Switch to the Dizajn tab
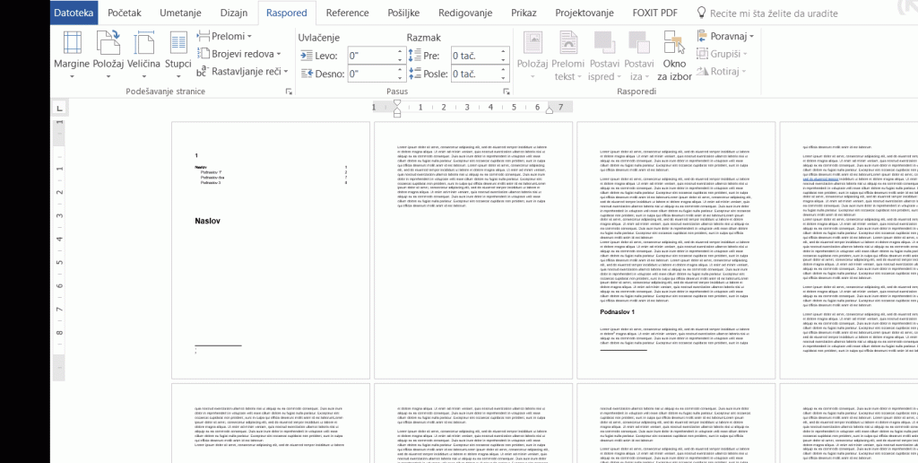Screen dimensions: 918x463 233,13
